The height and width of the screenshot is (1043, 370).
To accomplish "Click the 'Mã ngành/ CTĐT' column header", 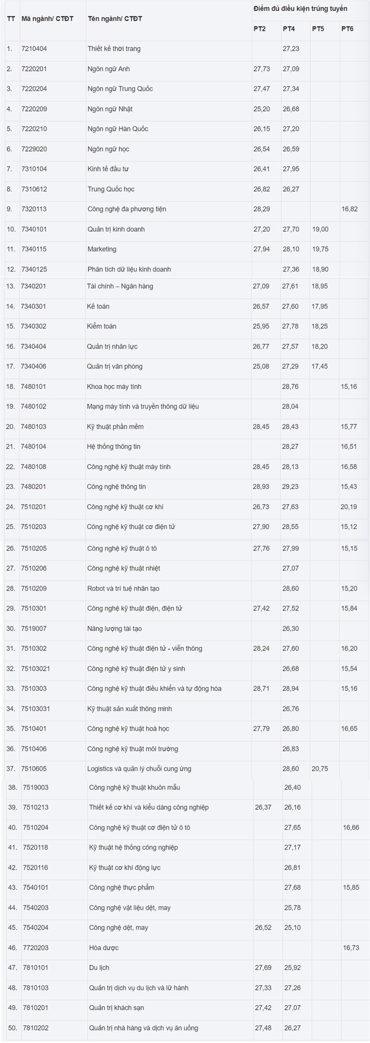I will (x=47, y=19).
